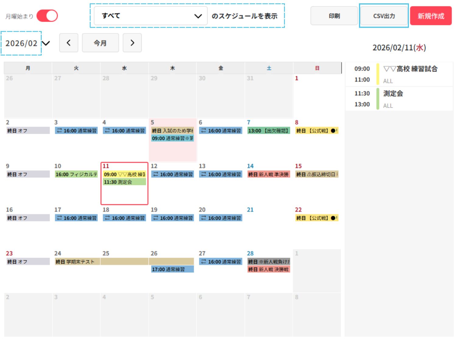Go to next month with right arrow

pyautogui.click(x=132, y=43)
